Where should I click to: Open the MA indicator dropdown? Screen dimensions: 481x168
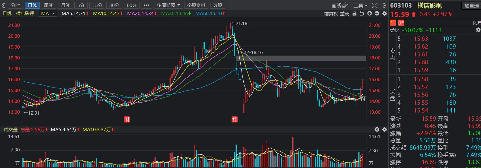point(48,13)
